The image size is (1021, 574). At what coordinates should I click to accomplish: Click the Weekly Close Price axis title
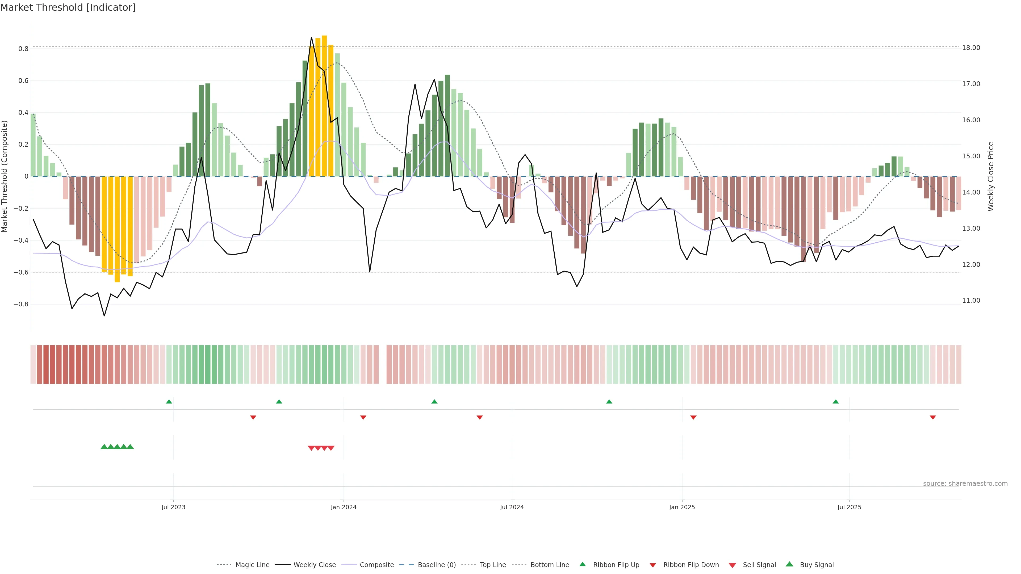[x=990, y=176]
